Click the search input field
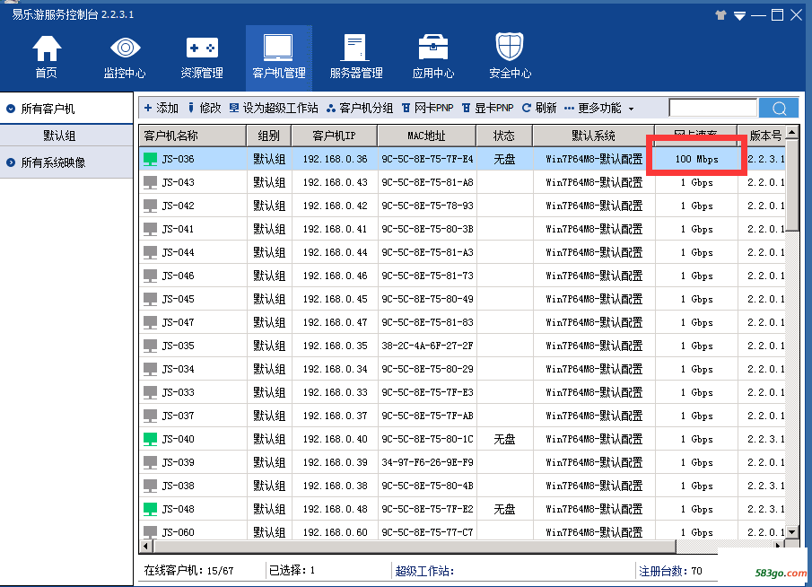This screenshot has height=587, width=812. [x=712, y=108]
